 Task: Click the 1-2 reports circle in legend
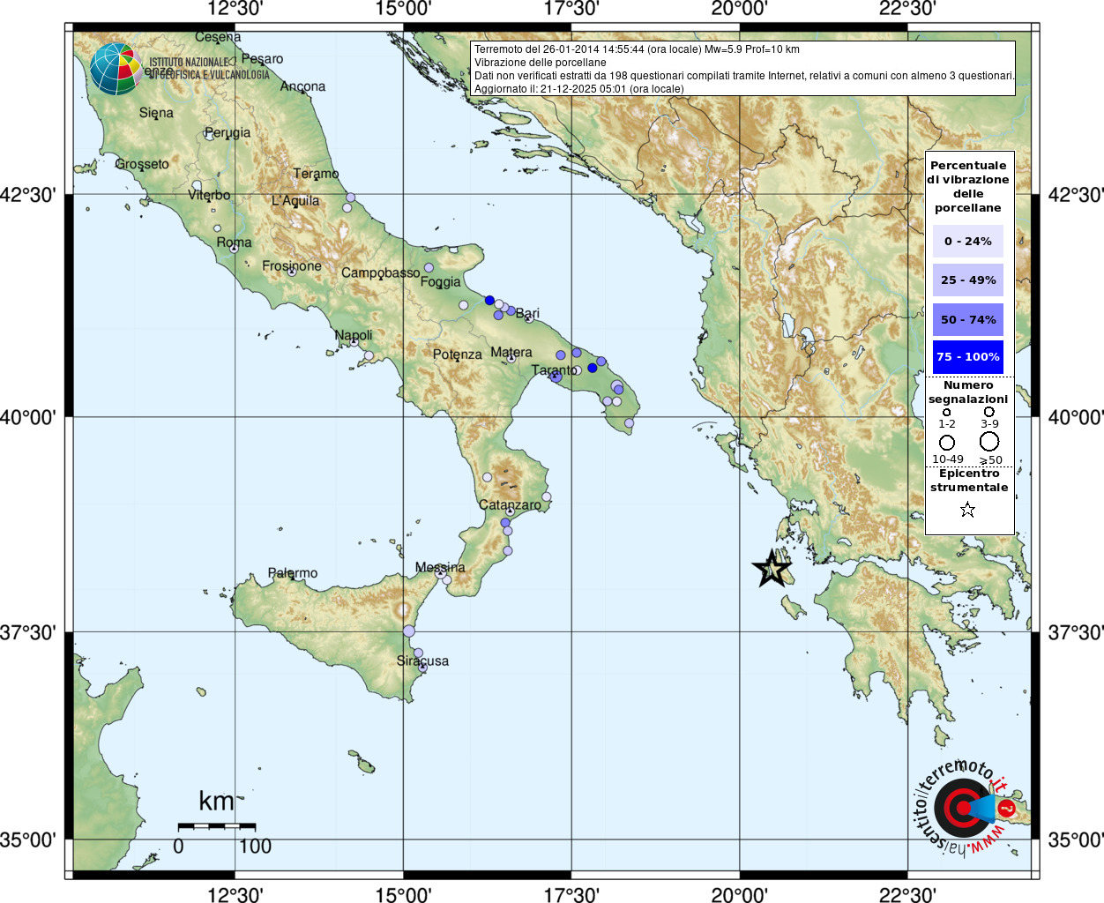pos(946,412)
